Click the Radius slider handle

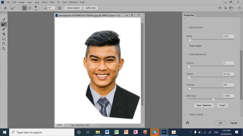pos(190,40)
